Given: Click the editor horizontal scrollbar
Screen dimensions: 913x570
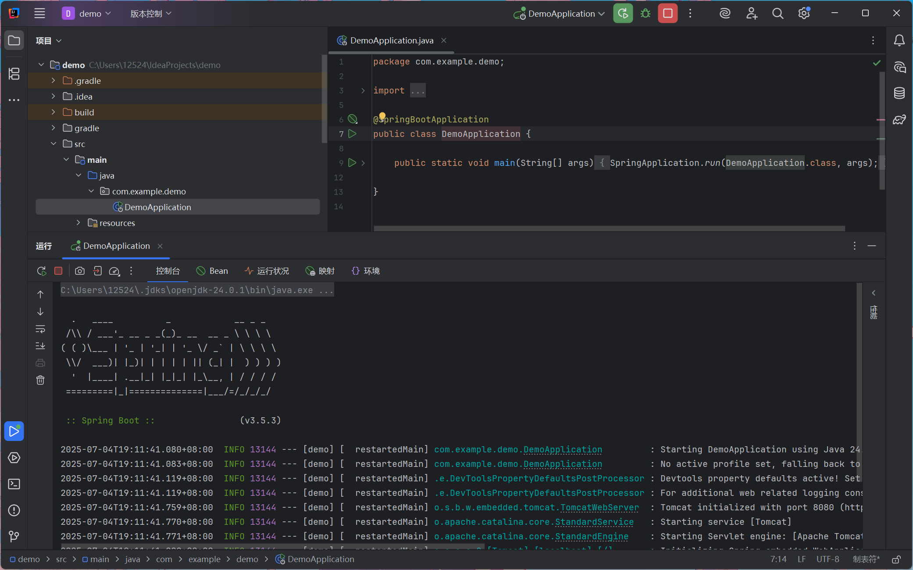Looking at the screenshot, I should pyautogui.click(x=609, y=229).
